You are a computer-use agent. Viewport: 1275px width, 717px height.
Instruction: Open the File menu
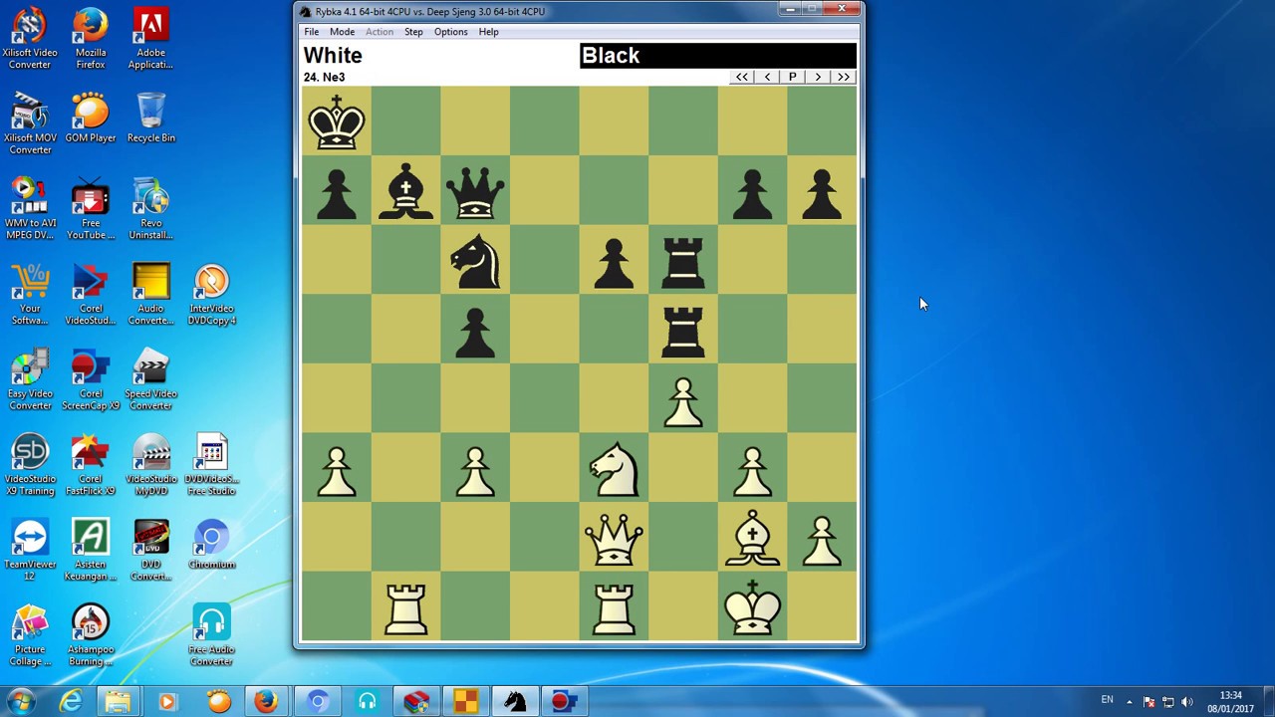(312, 32)
